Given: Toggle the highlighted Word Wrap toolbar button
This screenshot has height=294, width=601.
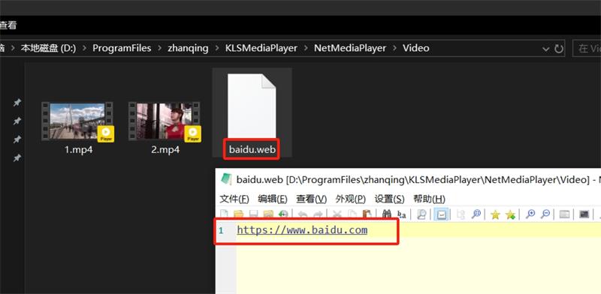Looking at the screenshot, I should click(442, 214).
